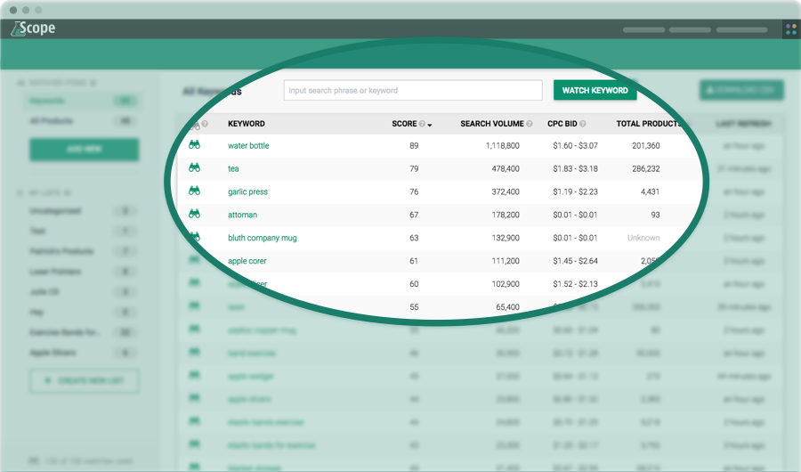Select the score value 60
This screenshot has width=801, height=472.
414,284
